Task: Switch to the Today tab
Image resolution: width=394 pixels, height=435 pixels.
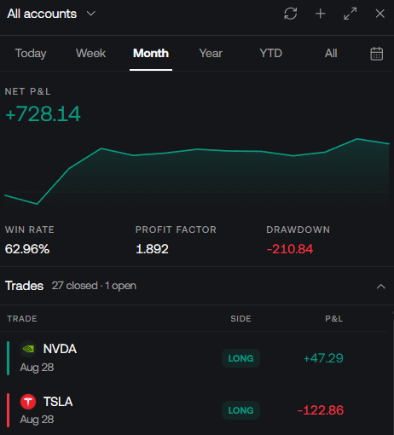Action: pos(31,53)
